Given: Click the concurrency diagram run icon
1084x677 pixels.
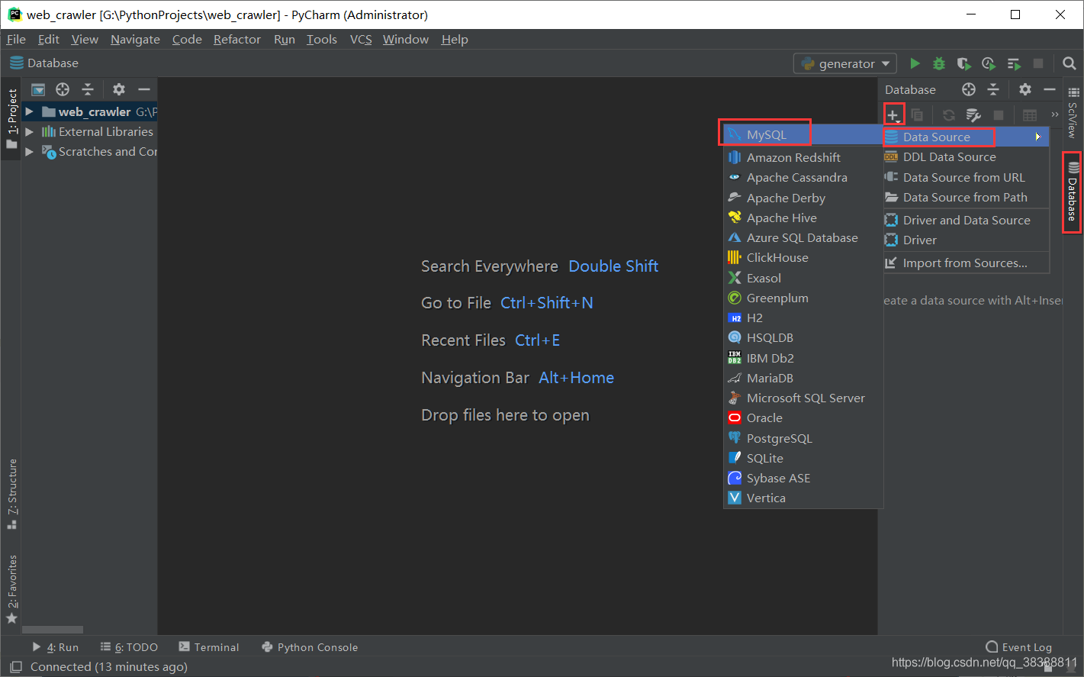Looking at the screenshot, I should click(1014, 63).
